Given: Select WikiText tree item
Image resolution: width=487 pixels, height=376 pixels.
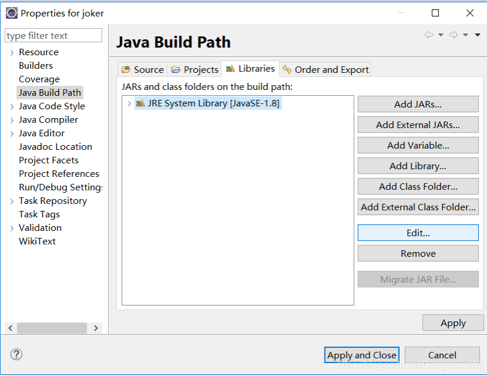Looking at the screenshot, I should pyautogui.click(x=37, y=241).
